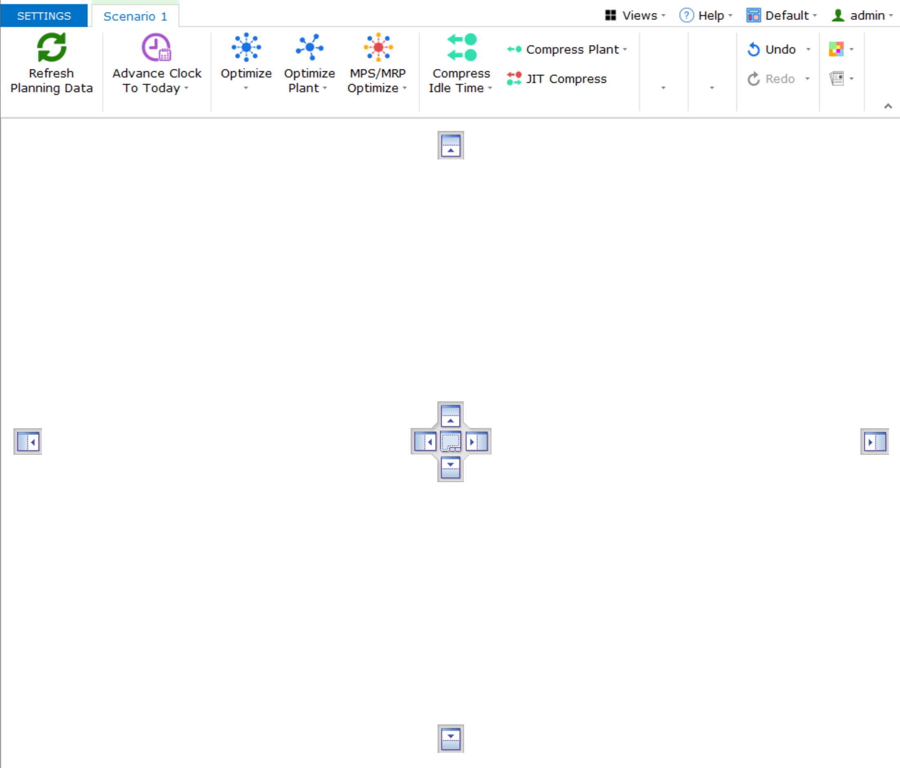Run the blue Optimize tool
Image resolution: width=900 pixels, height=768 pixels.
click(x=246, y=47)
